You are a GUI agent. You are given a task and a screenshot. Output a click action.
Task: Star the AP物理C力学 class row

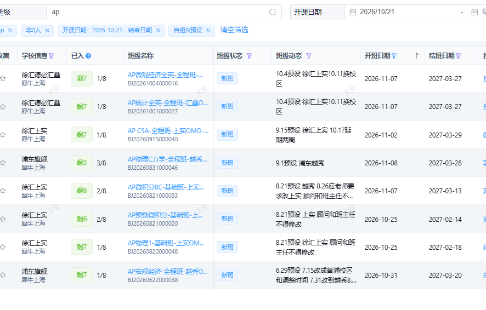tap(3, 163)
